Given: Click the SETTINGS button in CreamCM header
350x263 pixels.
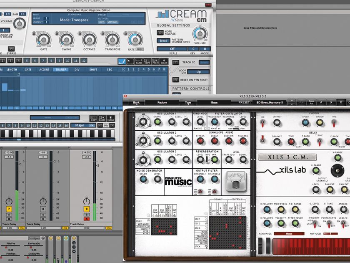Looking at the screenshot, I should 112,22.
